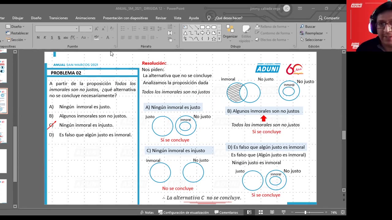Click the zoom slider handle
Screen dimensions: 392x220
[305, 212]
